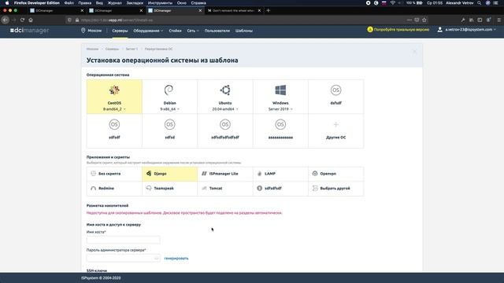Select the Debian operating system tile
This screenshot has height=283, width=504.
point(170,97)
